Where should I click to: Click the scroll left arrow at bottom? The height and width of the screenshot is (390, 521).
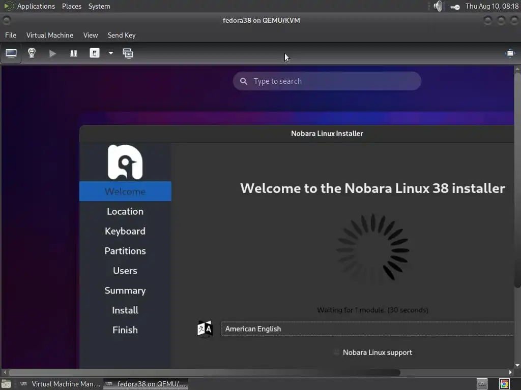coord(5,372)
